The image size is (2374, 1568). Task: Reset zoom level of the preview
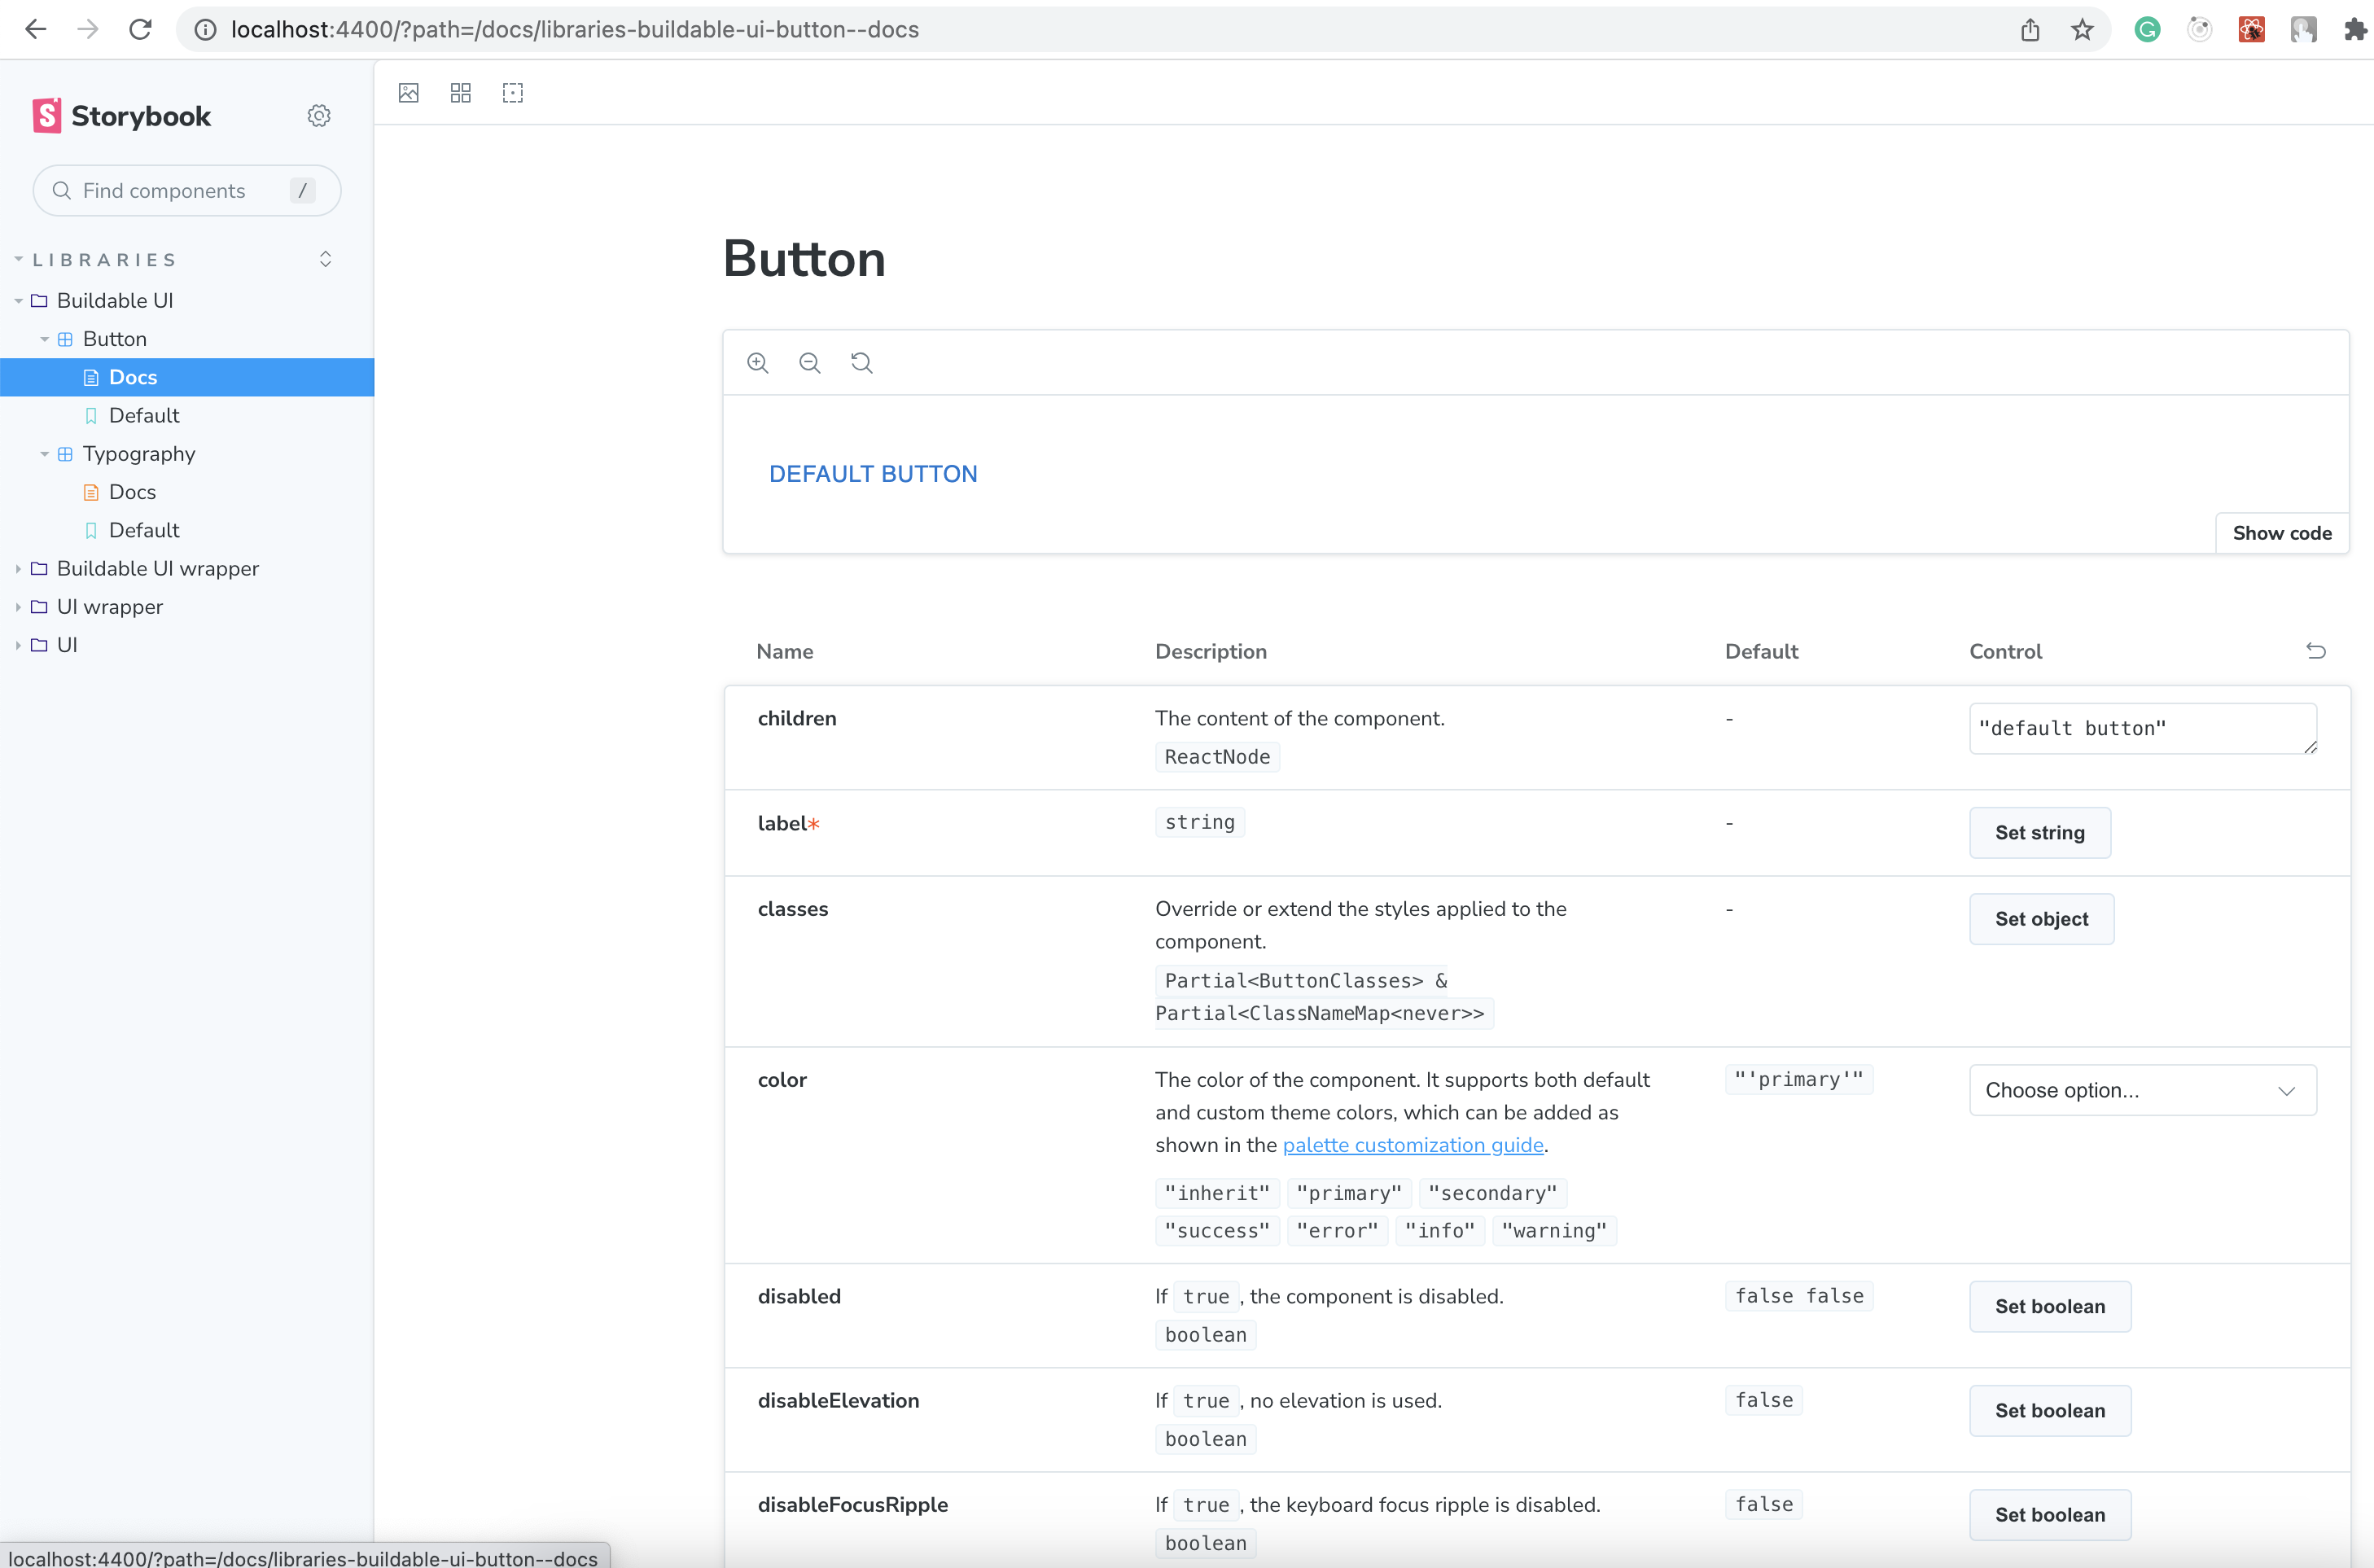click(x=861, y=362)
